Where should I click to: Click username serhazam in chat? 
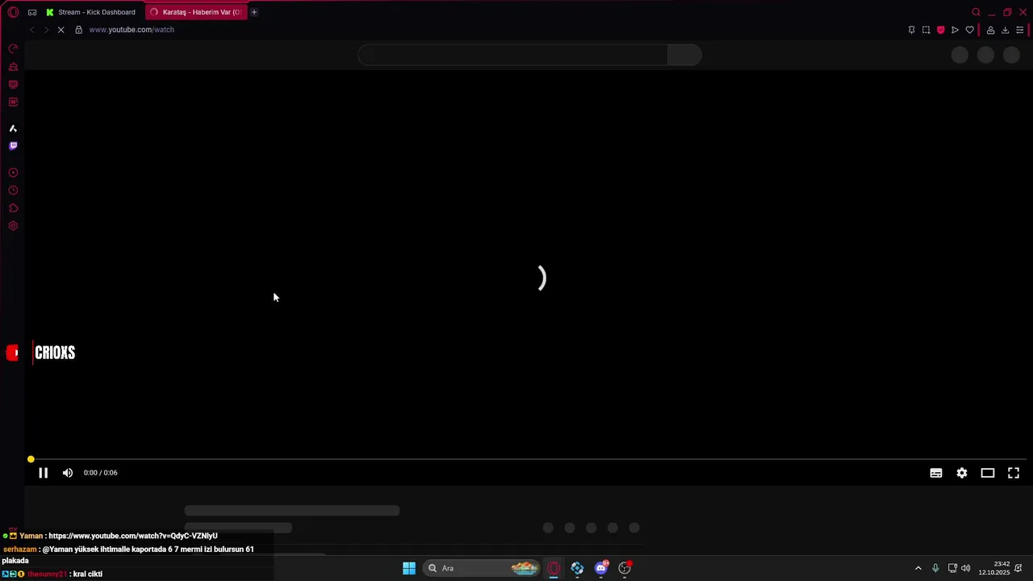click(19, 550)
